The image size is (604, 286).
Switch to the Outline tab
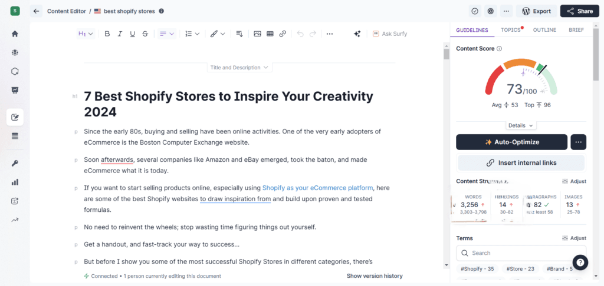coord(544,30)
